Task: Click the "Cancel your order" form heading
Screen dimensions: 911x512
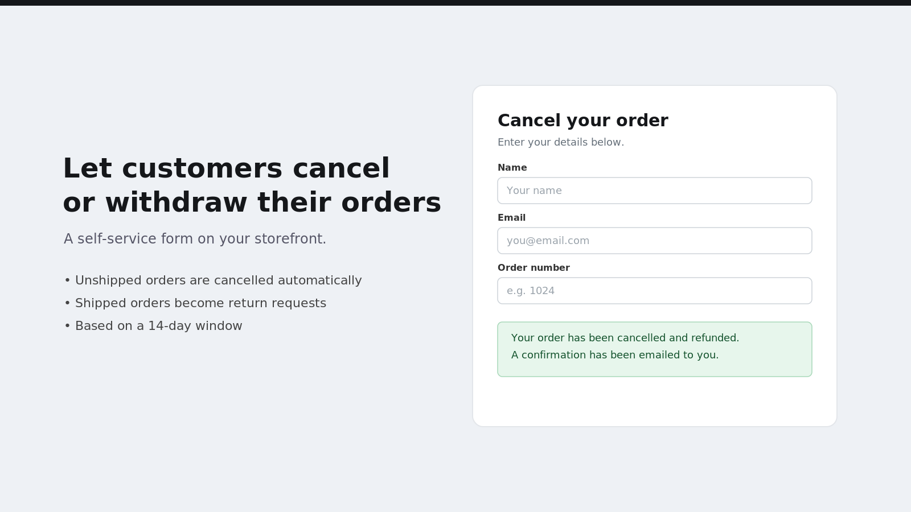Action: click(x=583, y=121)
